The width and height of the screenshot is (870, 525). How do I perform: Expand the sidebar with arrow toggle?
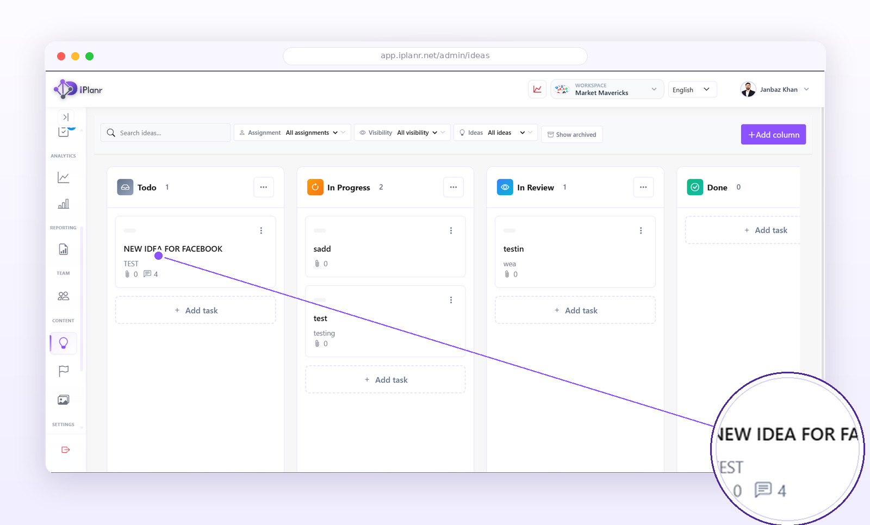(65, 117)
